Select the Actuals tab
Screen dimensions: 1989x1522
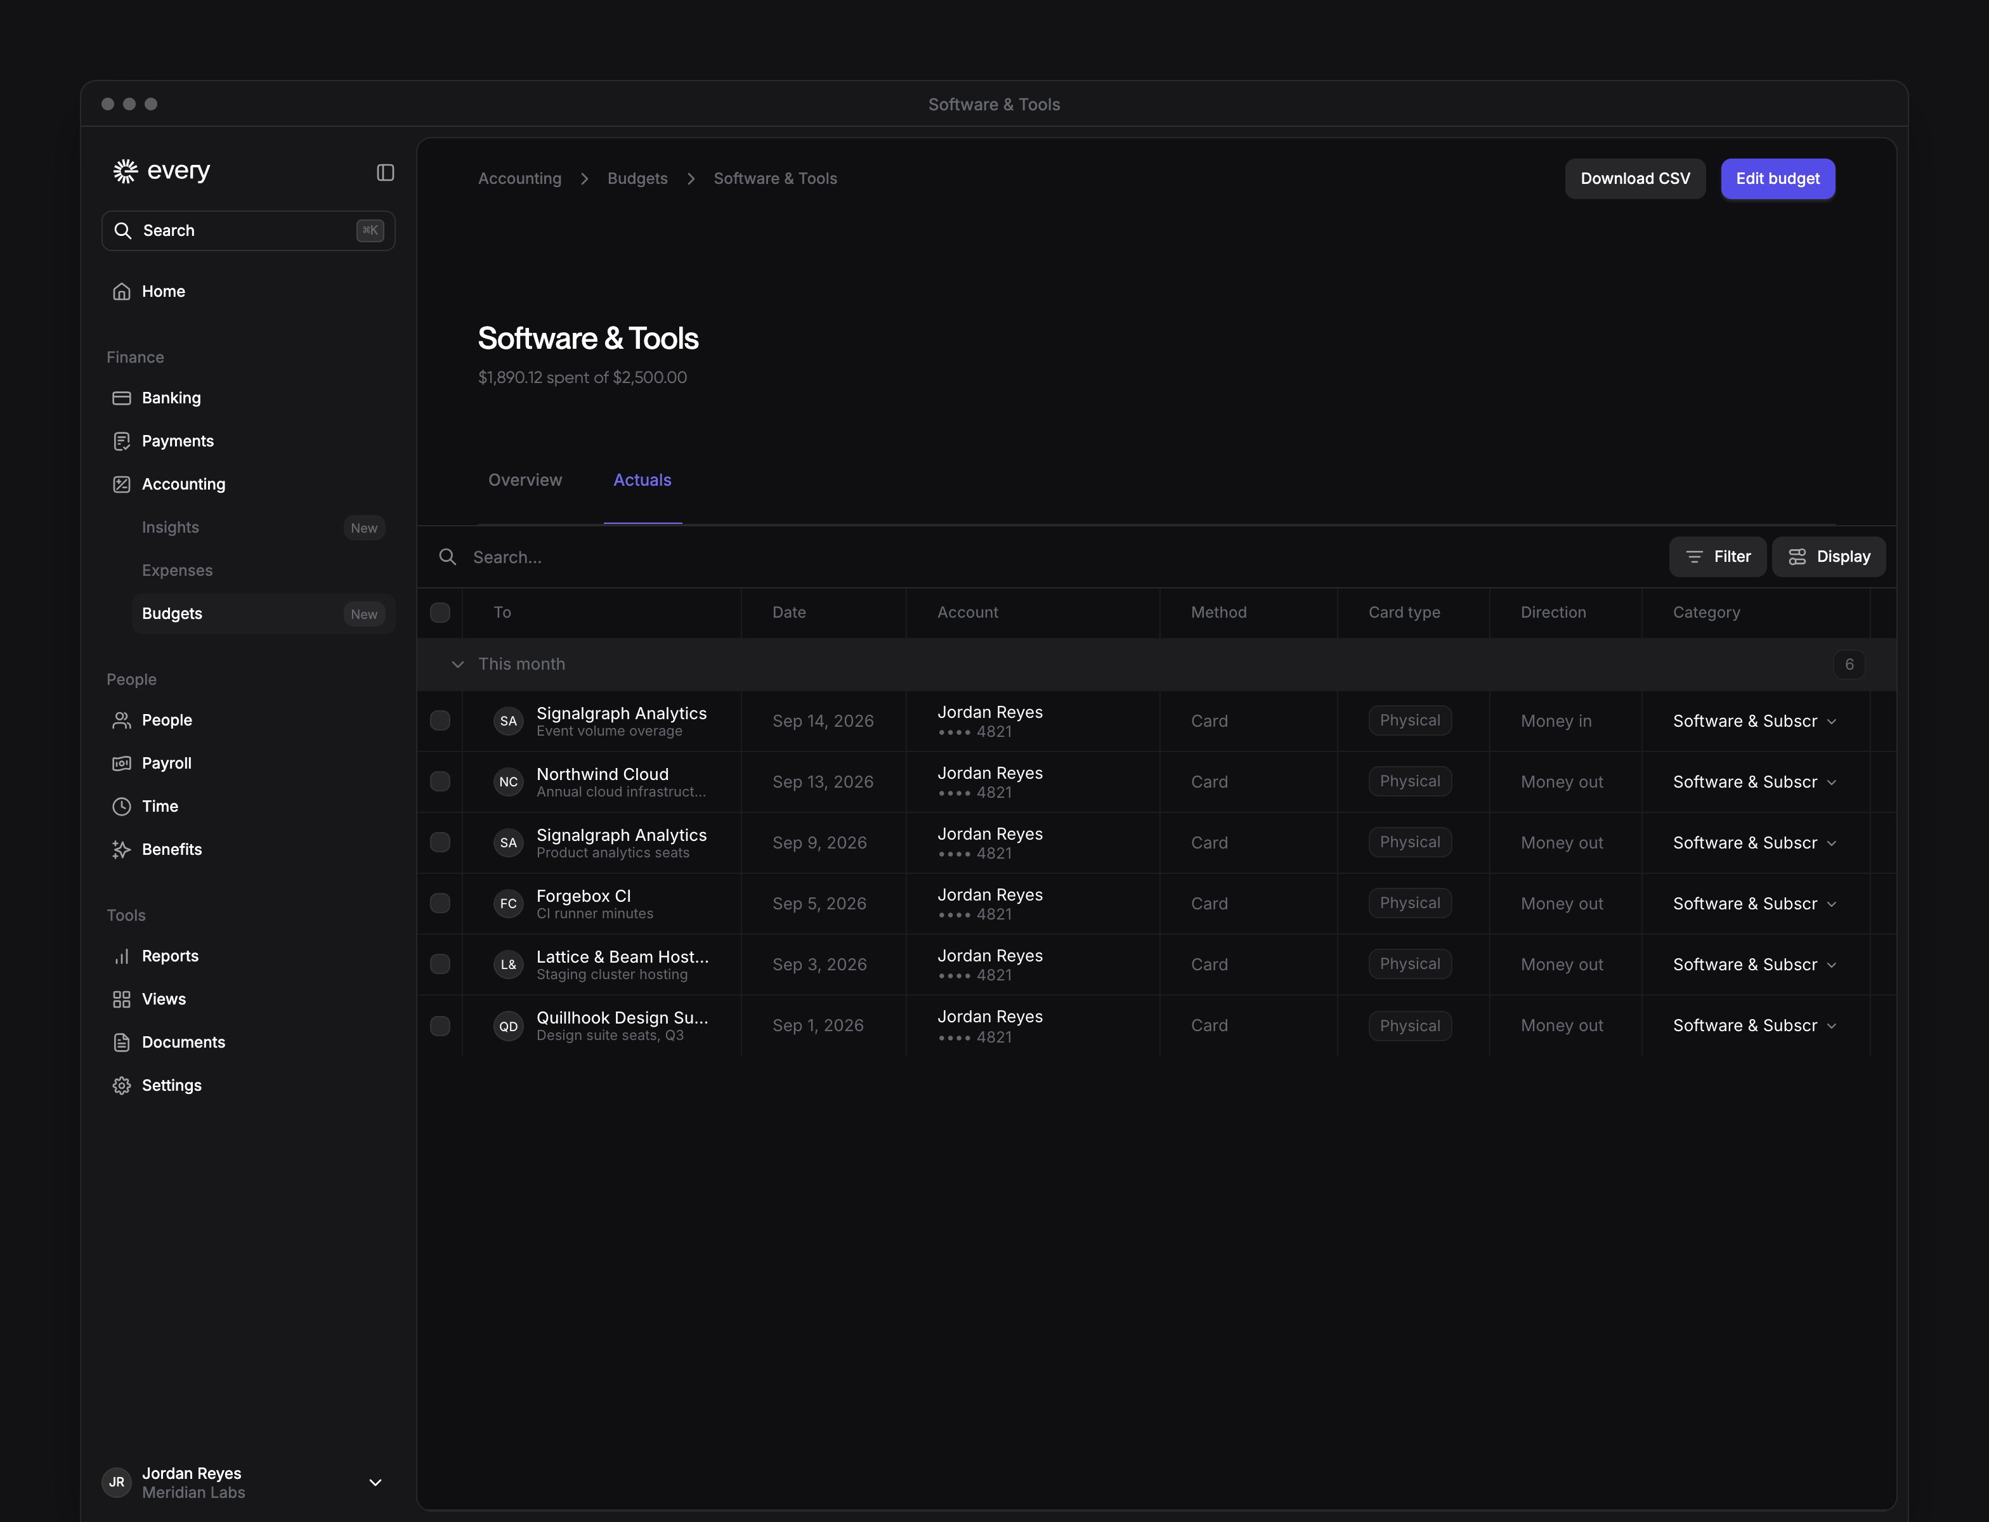point(642,480)
